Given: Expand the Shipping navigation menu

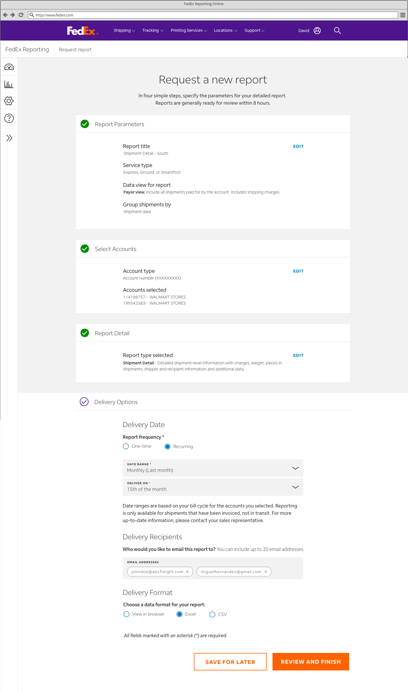Looking at the screenshot, I should coord(124,31).
